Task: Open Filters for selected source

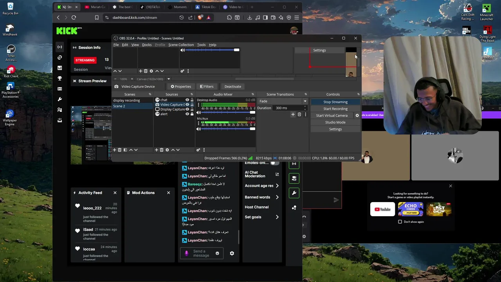Action: (x=207, y=87)
